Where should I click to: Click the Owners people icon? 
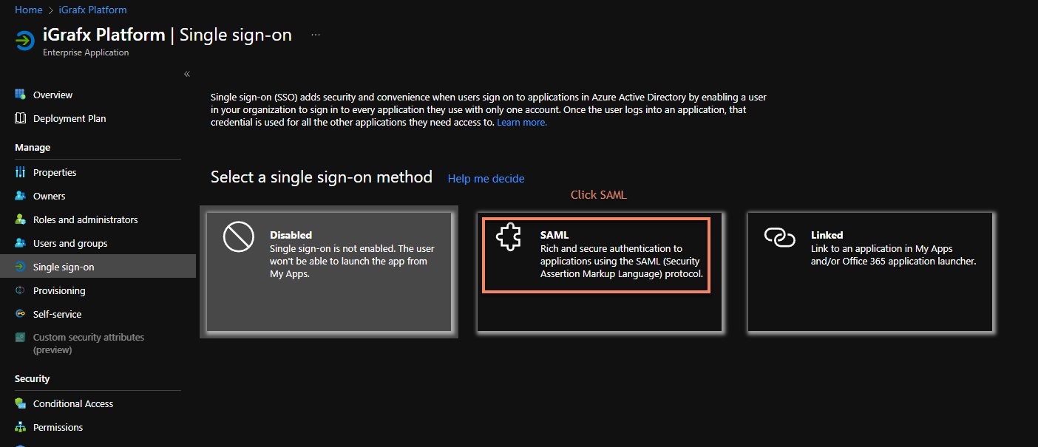21,196
